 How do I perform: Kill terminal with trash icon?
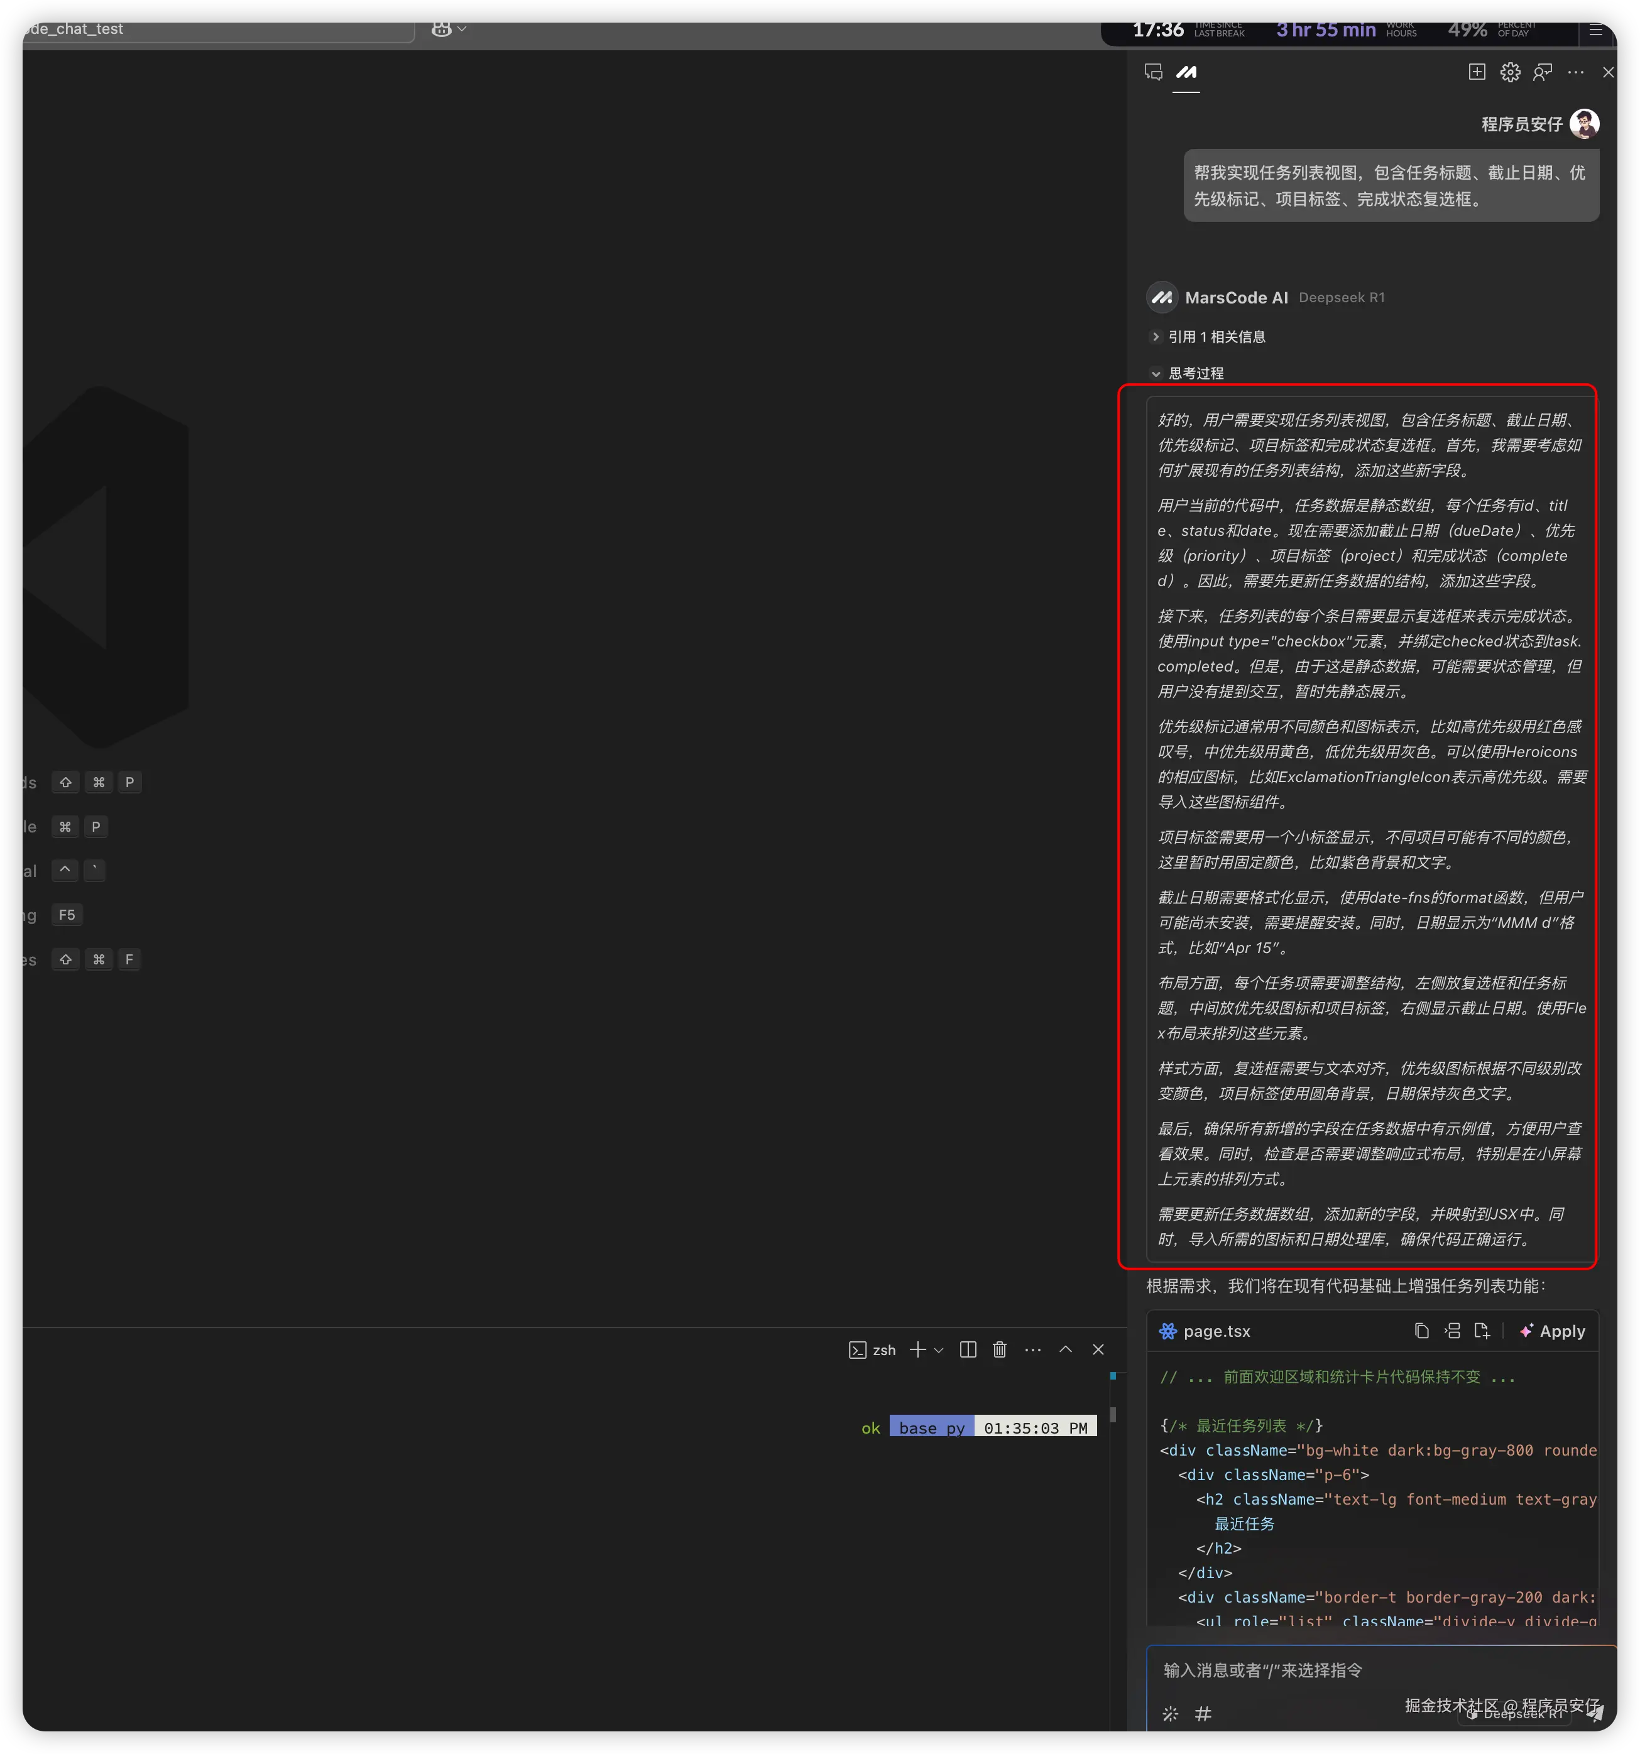point(999,1349)
